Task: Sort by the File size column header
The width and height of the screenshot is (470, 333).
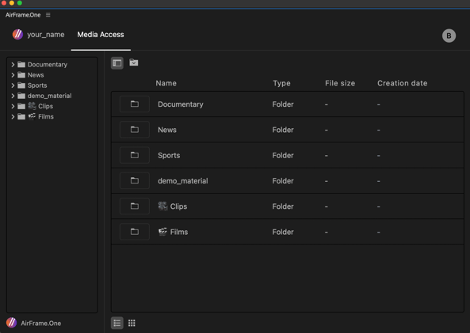Action: pyautogui.click(x=340, y=83)
